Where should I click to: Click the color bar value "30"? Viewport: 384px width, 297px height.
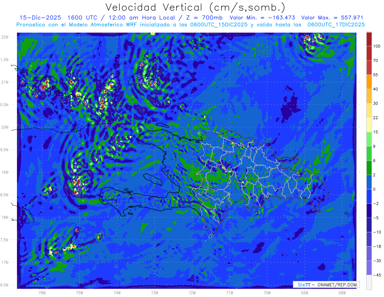376,103
